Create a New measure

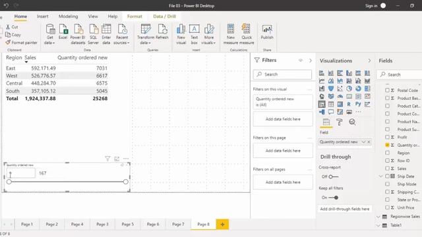click(x=231, y=34)
